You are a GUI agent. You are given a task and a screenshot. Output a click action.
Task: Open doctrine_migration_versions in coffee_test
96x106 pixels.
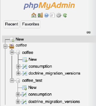[54, 102]
